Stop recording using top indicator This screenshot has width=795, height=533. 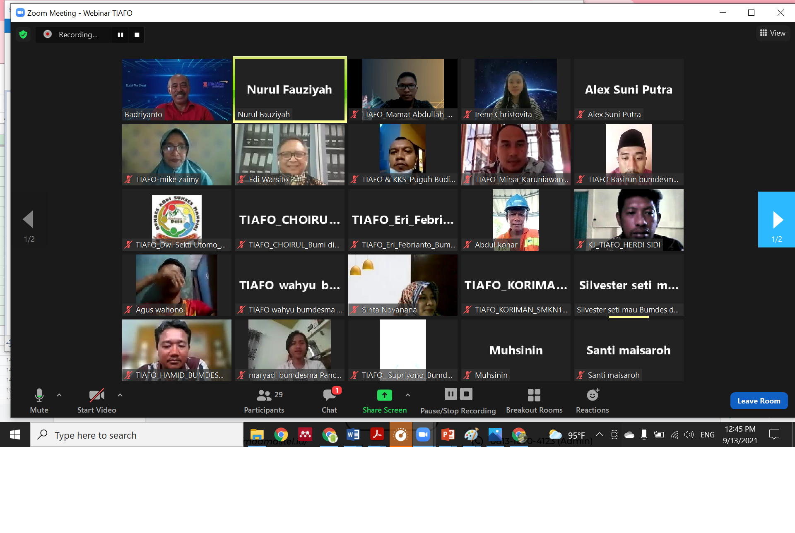pos(137,35)
